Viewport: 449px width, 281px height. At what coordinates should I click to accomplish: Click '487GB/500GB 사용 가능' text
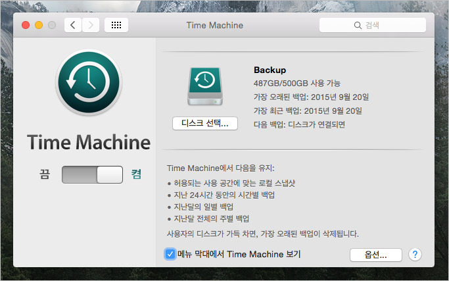click(297, 84)
